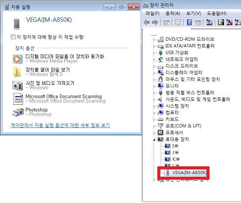Image resolution: width=241 pixels, height=203 pixels.
Task: Expand 시스템 장치 node
Action: tap(154, 106)
